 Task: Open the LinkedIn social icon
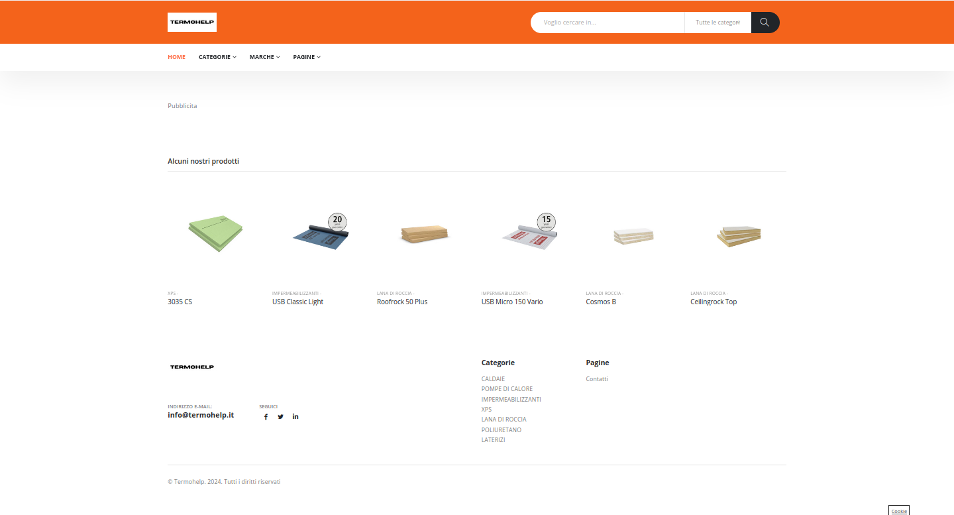(295, 417)
